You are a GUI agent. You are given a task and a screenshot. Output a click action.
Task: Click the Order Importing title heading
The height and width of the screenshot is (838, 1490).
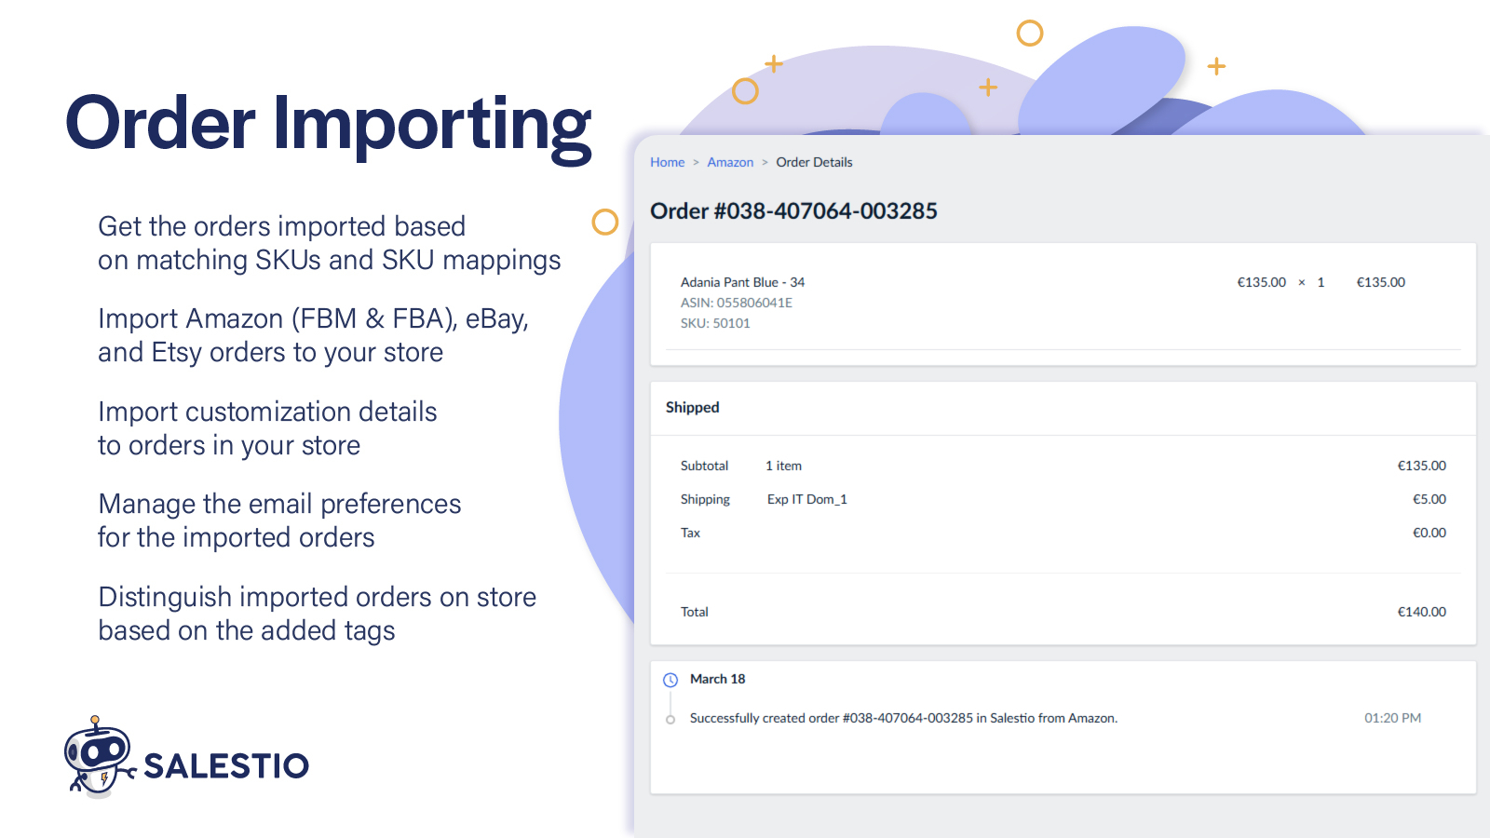(x=328, y=124)
